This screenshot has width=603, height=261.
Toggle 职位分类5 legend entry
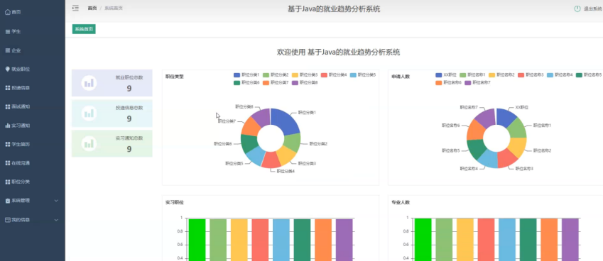pos(363,75)
